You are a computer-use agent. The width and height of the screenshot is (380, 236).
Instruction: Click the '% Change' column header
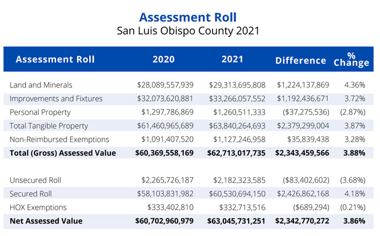tap(351, 59)
